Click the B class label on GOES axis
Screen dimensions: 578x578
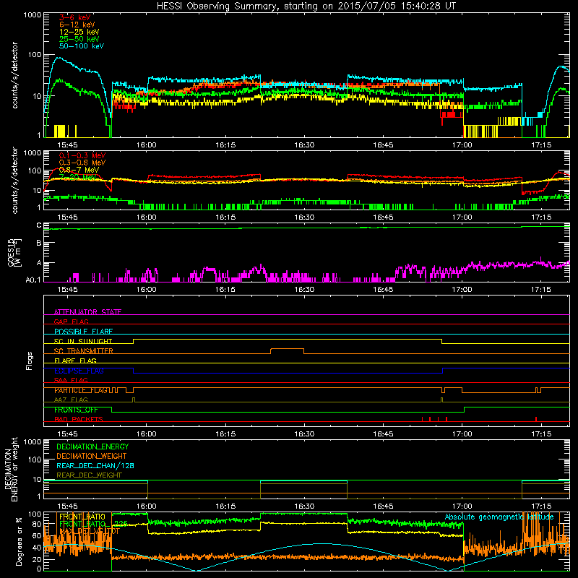click(39, 243)
